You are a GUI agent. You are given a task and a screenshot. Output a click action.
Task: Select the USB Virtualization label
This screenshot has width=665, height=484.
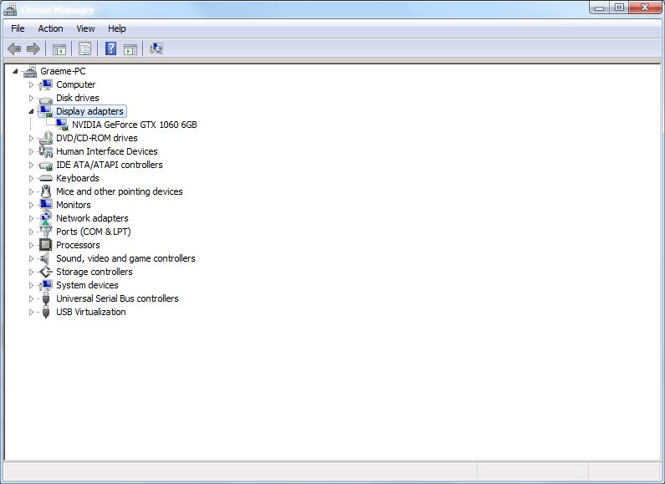(91, 312)
